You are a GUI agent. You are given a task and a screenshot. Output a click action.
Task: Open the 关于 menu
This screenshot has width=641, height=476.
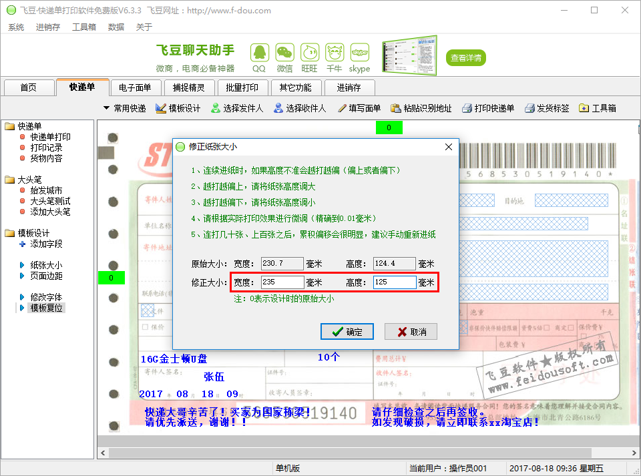[x=144, y=27]
